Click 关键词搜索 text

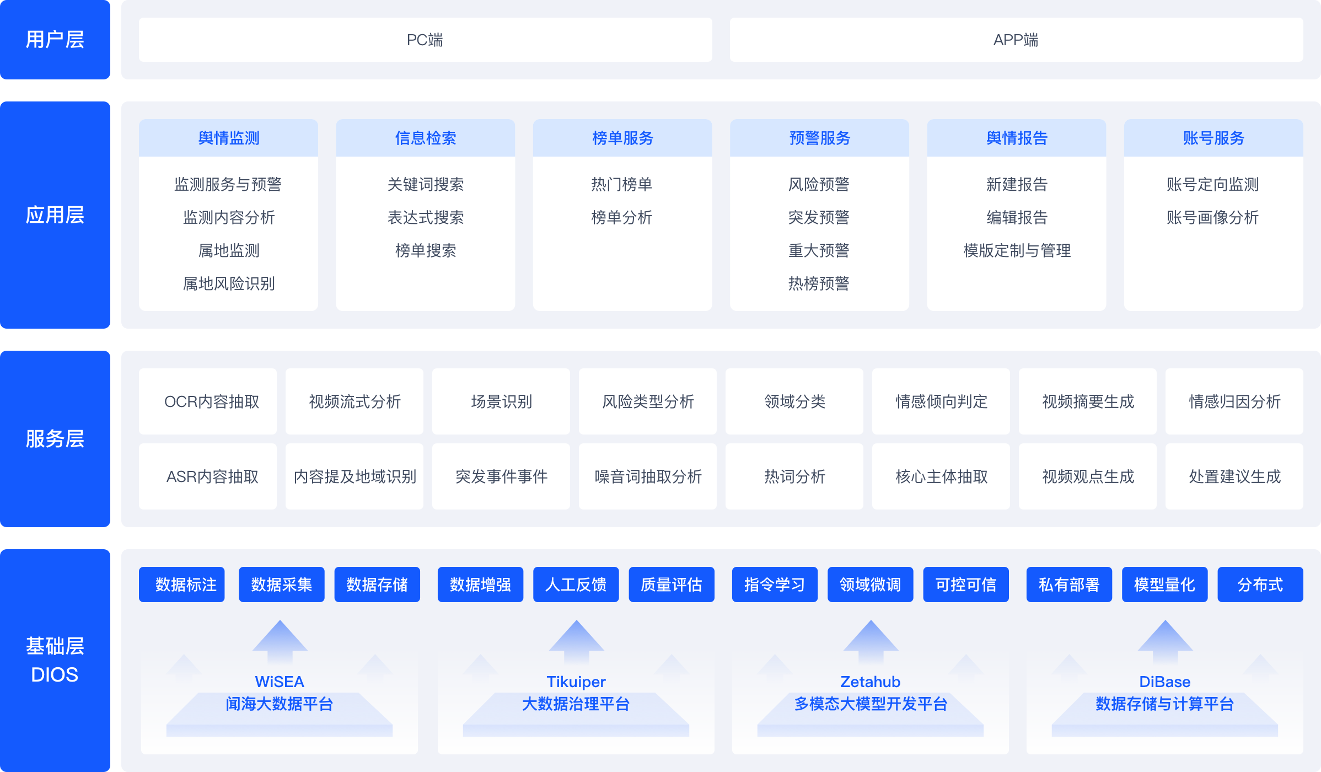pyautogui.click(x=425, y=184)
